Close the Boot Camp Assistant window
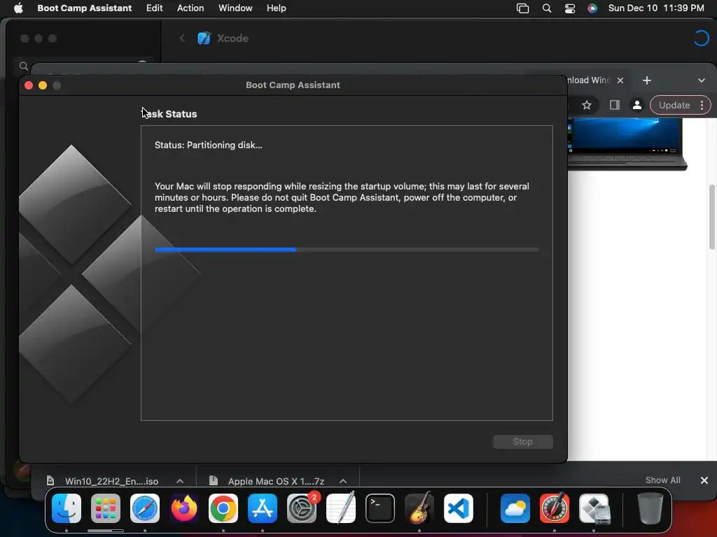The width and height of the screenshot is (717, 537). click(28, 85)
